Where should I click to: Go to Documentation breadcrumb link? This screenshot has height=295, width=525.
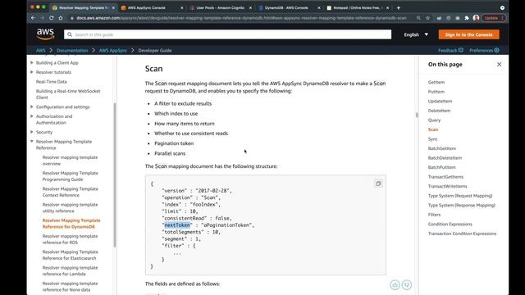72,50
